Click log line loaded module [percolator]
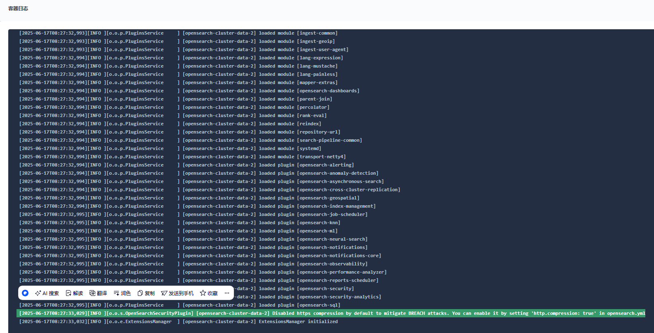Viewport: 654px width, 333px height. coord(175,107)
